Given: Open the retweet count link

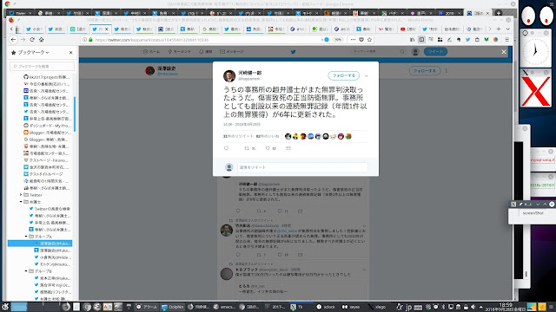Looking at the screenshot, I should [x=238, y=136].
